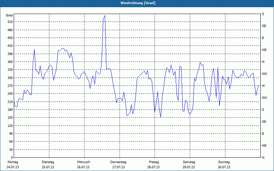274x171 pixels.
Task: Select the Grad axis unit label
Action: click(x=9, y=15)
